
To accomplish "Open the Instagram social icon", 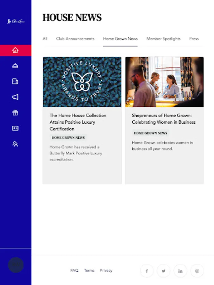I will [x=197, y=271].
